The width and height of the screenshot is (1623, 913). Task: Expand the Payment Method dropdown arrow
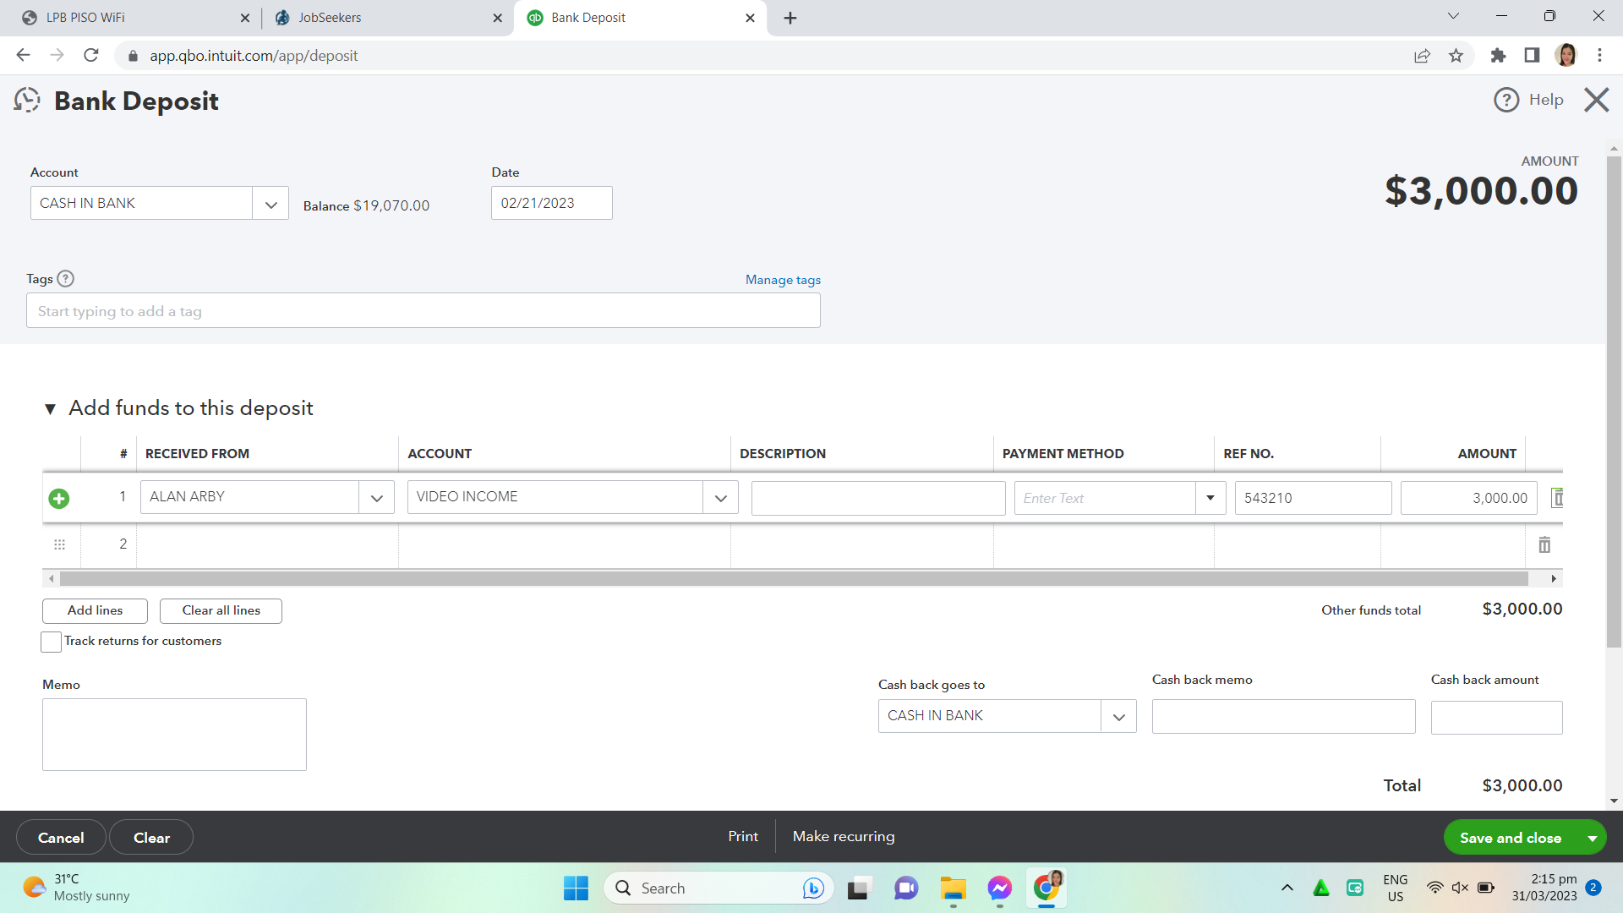click(x=1210, y=498)
